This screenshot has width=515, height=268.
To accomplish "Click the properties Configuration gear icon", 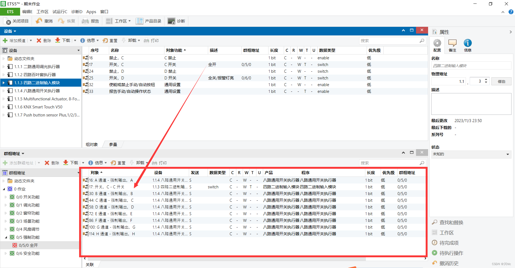I will click(437, 43).
